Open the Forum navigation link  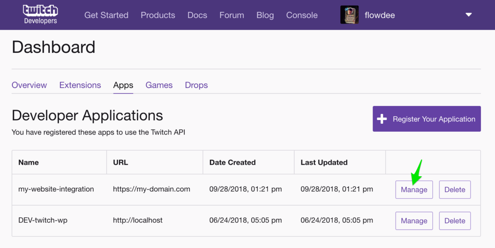pyautogui.click(x=232, y=15)
